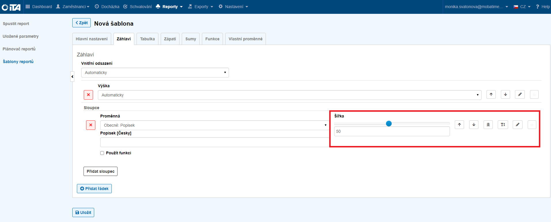The height and width of the screenshot is (222, 551).
Task: Open Vnitřní odsazení dropdown
Action: [155, 73]
